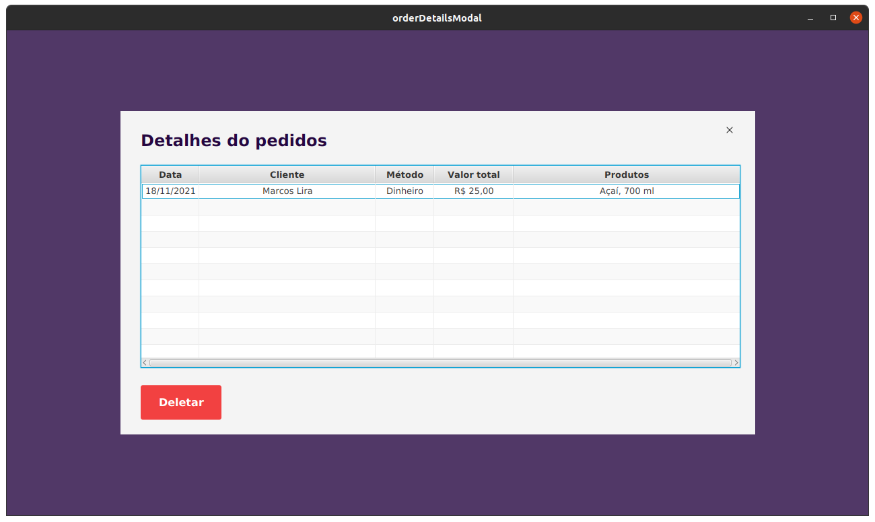Select the date cell 18/11/2021
This screenshot has height=522, width=875.
tap(170, 191)
